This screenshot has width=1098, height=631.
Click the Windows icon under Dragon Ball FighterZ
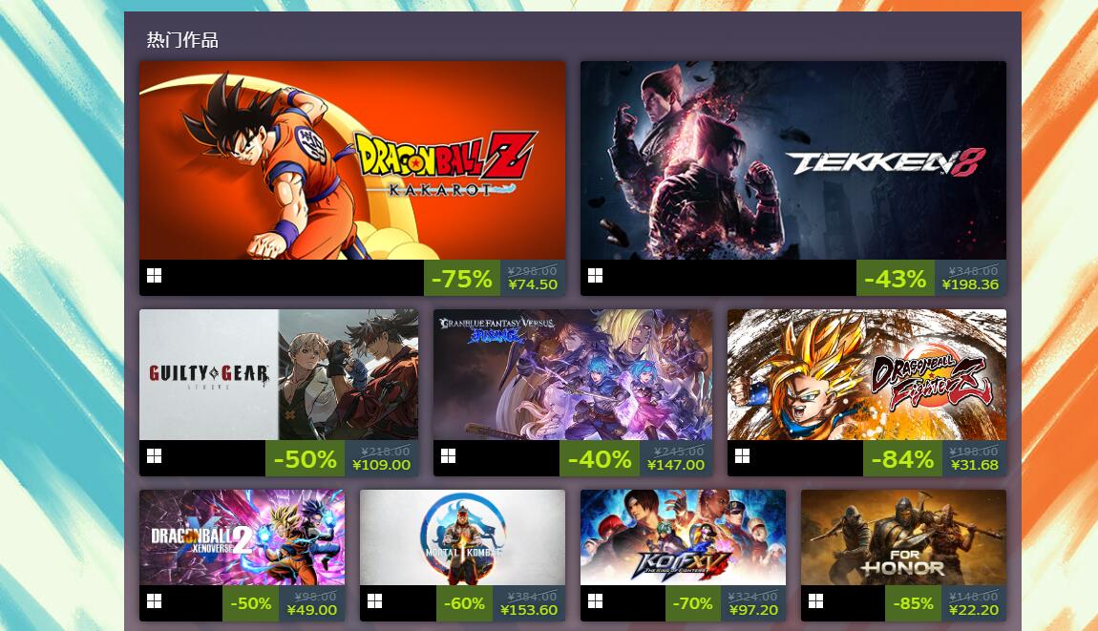742,456
